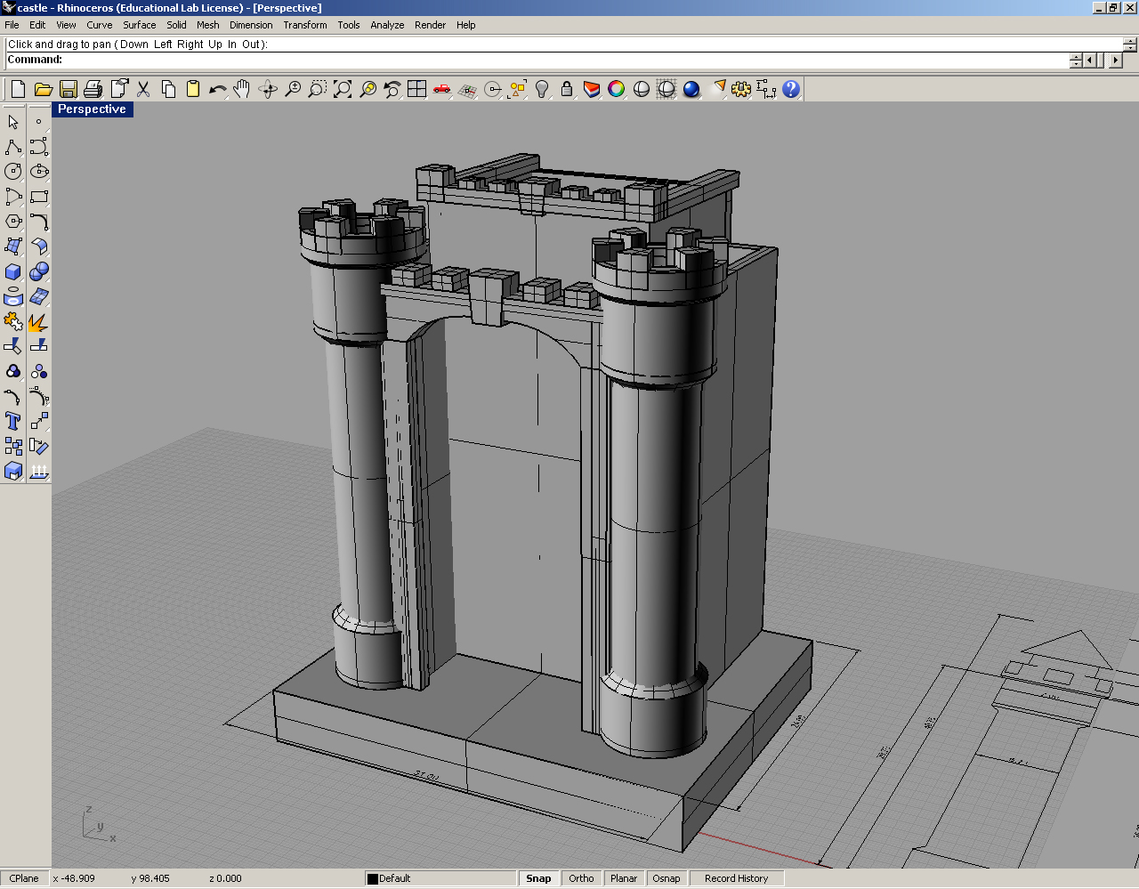Select the Polygon tool in the sidebar
Screen dimensions: 1139x889
coord(13,222)
